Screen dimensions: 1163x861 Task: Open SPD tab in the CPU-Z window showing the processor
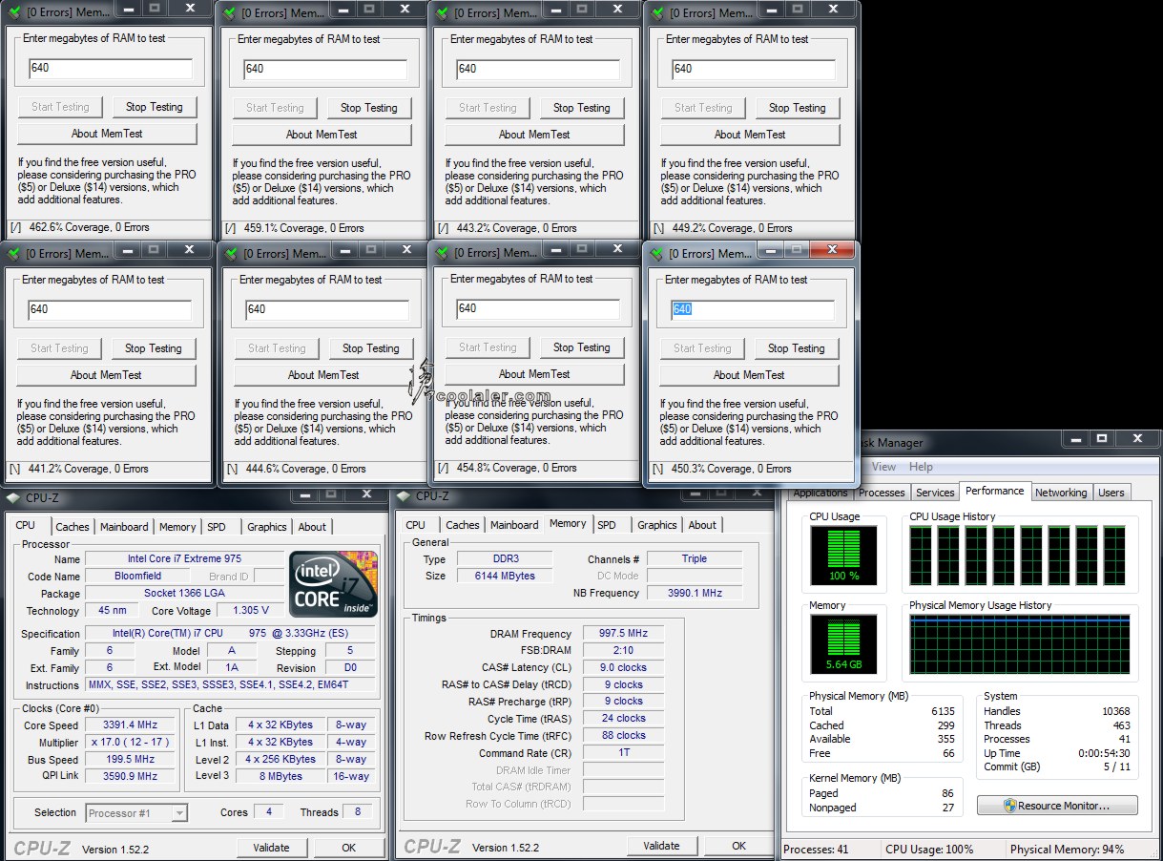217,527
